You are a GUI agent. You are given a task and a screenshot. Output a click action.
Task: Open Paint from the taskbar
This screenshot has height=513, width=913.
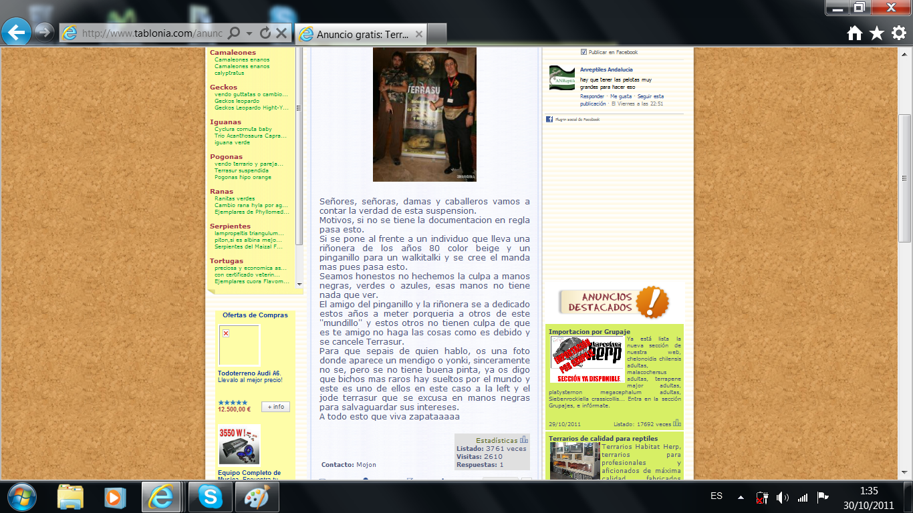(257, 497)
